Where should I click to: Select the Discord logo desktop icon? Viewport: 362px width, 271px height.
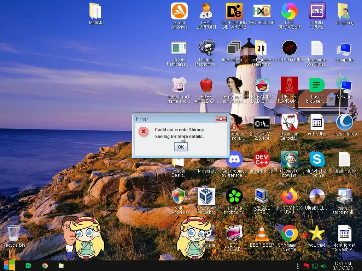click(234, 159)
